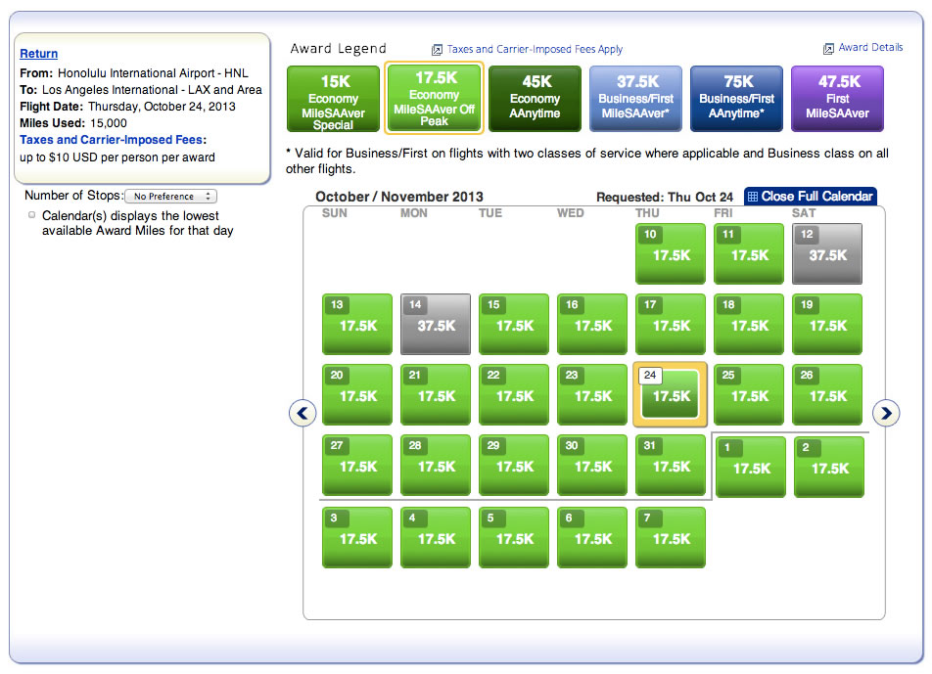Image resolution: width=932 pixels, height=674 pixels.
Task: Go to previous calendar month arrow
Action: click(x=302, y=413)
